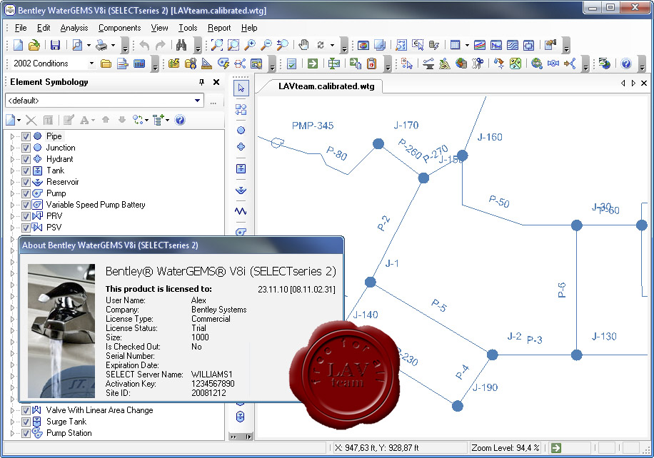
Task: Open the Contours icon
Action: click(x=512, y=45)
